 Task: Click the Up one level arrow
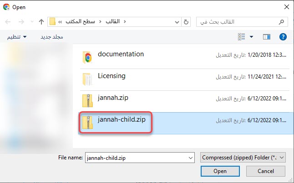(42, 21)
